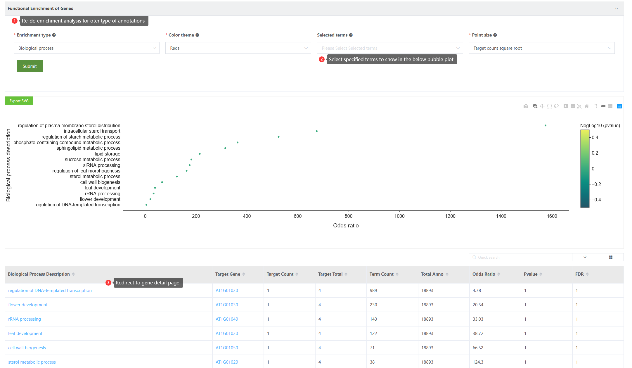Show help for Color theme

tap(198, 35)
